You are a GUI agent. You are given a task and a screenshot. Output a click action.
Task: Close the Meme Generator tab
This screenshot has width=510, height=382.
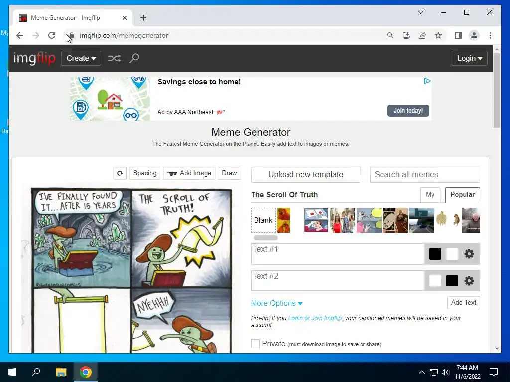(124, 18)
